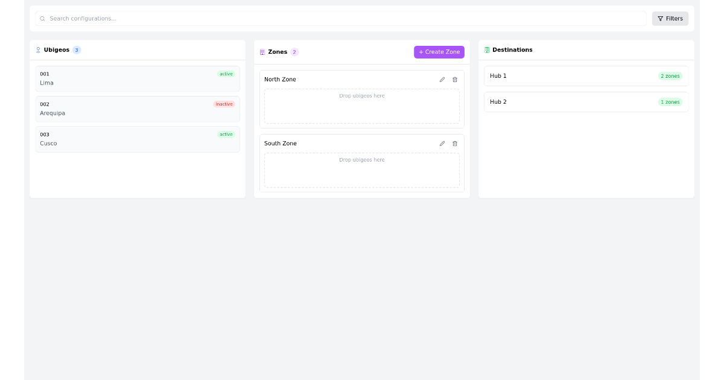724x380 pixels.
Task: Click the building icon next to Zones header
Action: click(x=261, y=52)
